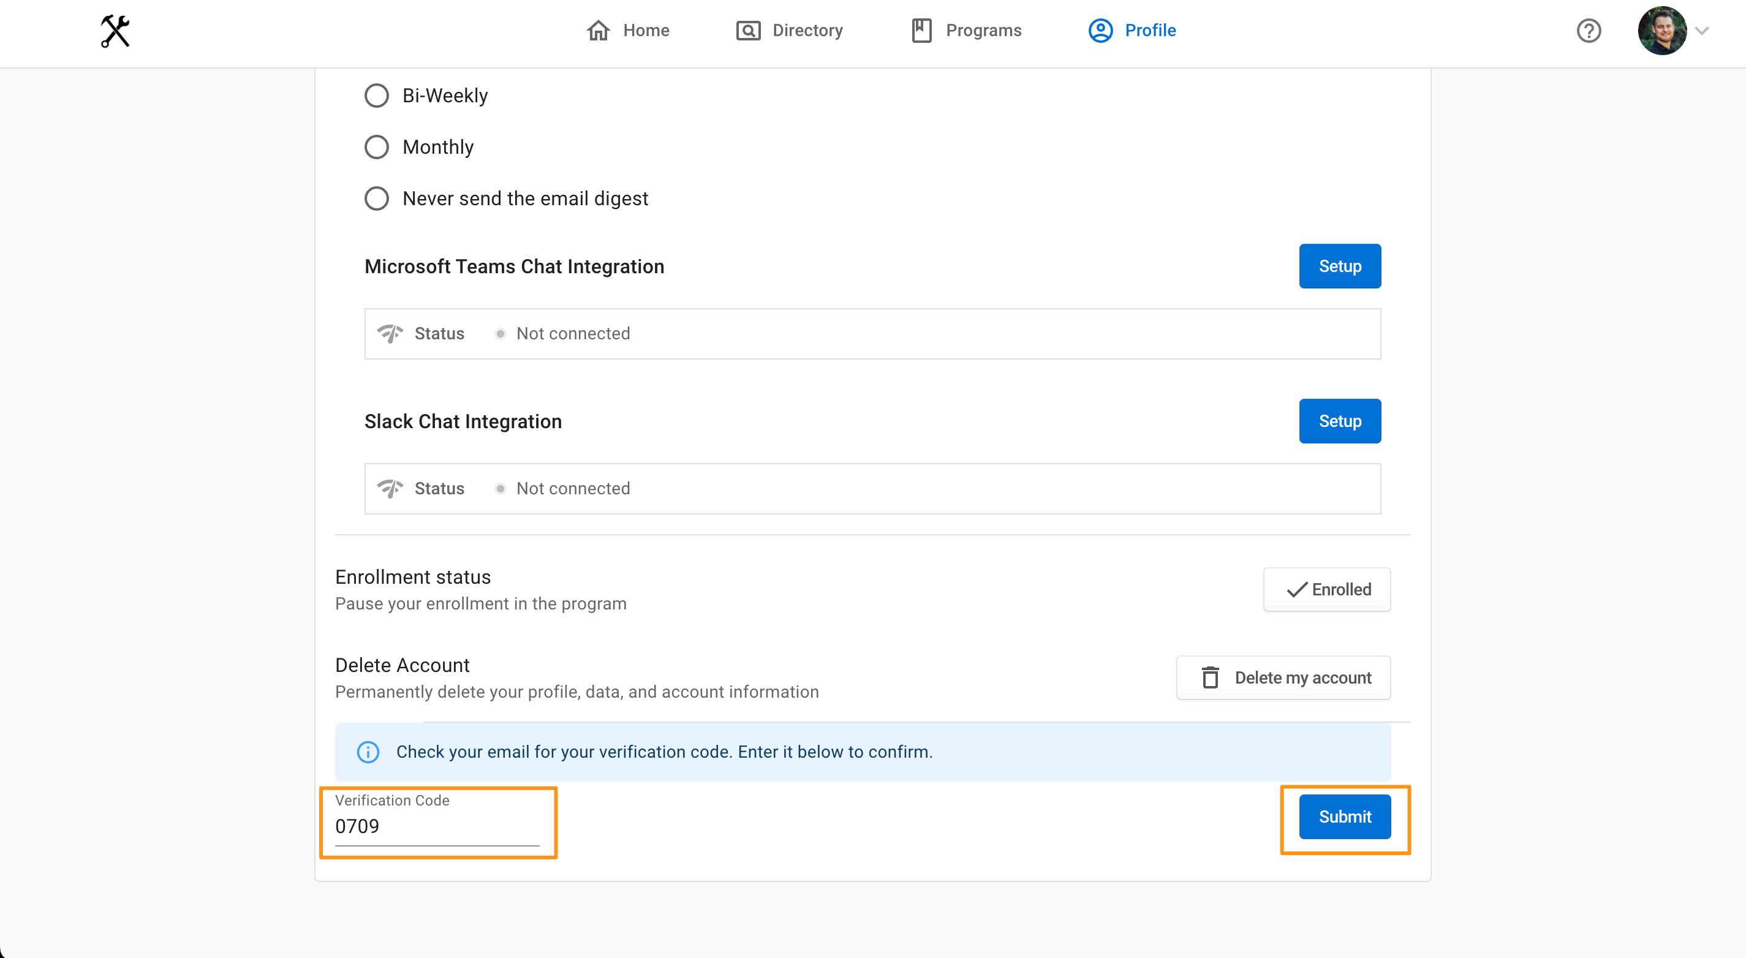1746x958 pixels.
Task: Click the Programs bookmark icon
Action: click(x=922, y=31)
